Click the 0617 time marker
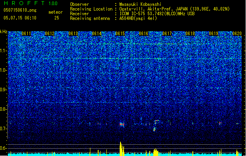 (167, 34)
